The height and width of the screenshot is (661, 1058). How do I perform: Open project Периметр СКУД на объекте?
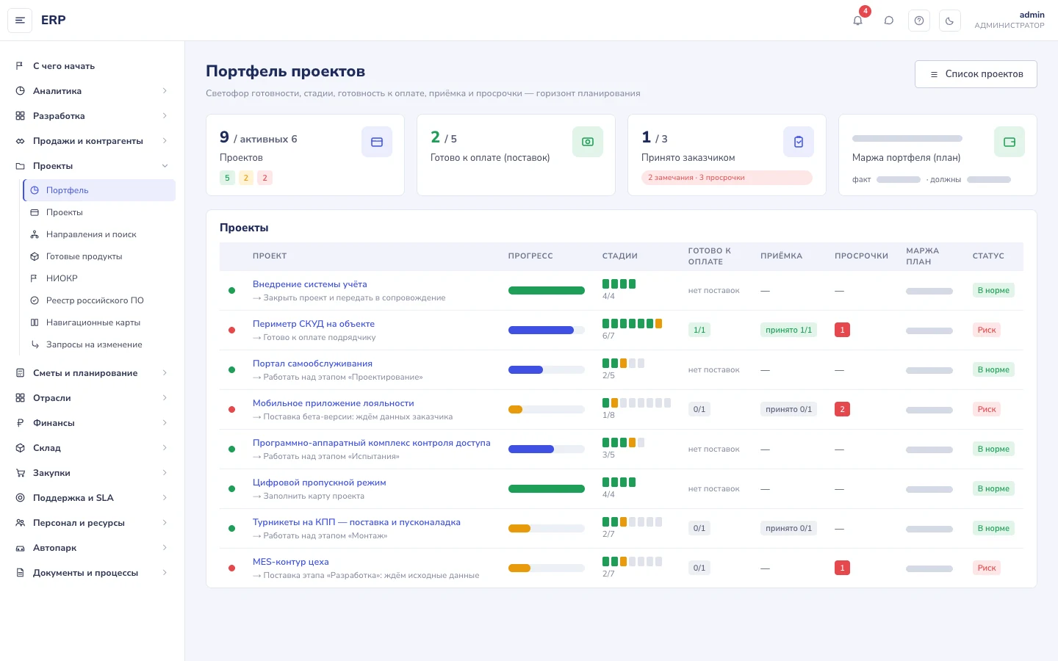point(314,324)
